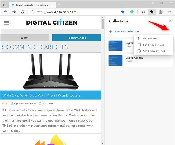Click the "3 items" count text
Image resolution: width=175 pixels, height=145 pixels.
pos(129,61)
